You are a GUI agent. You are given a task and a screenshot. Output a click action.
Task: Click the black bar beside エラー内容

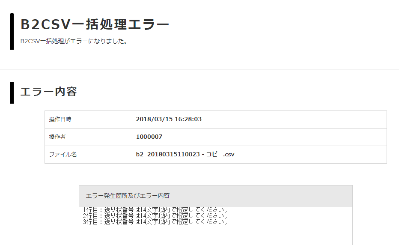tap(12, 93)
